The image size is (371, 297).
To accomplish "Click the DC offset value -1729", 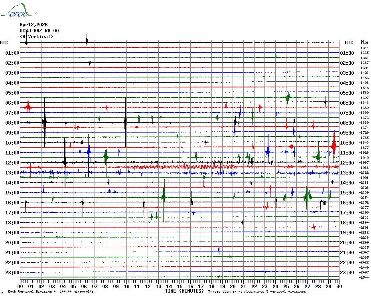I will (x=364, y=133).
